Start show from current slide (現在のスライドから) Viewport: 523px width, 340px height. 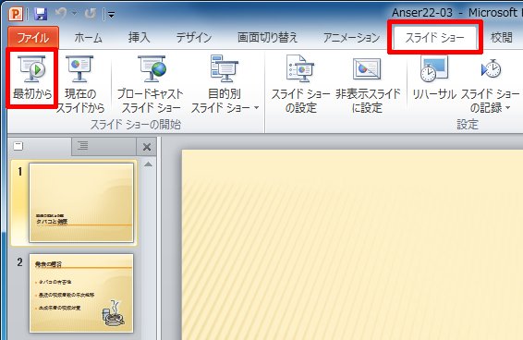tap(80, 85)
